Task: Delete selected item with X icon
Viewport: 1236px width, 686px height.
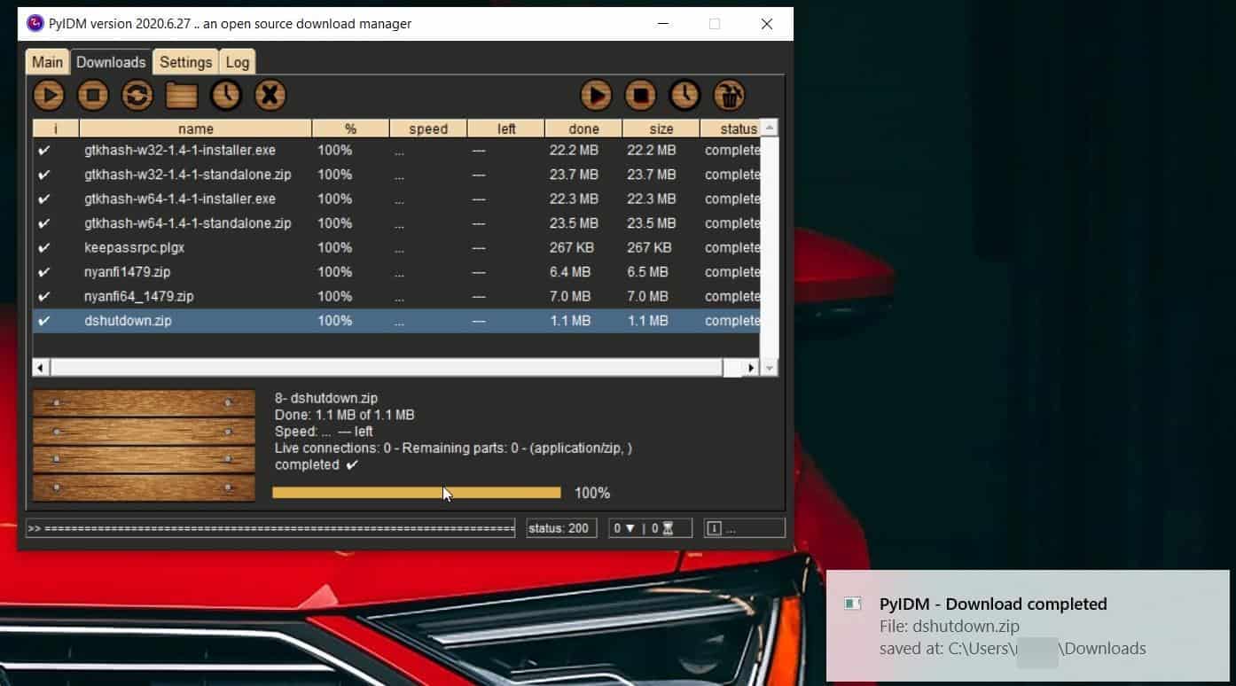Action: tap(270, 95)
